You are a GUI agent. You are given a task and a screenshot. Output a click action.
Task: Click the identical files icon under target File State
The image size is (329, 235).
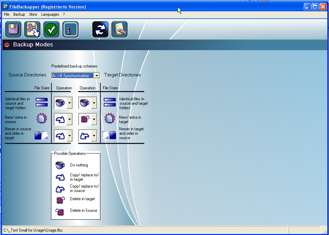point(110,102)
